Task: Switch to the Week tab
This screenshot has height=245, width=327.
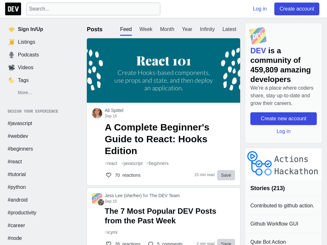Action: pos(146,29)
